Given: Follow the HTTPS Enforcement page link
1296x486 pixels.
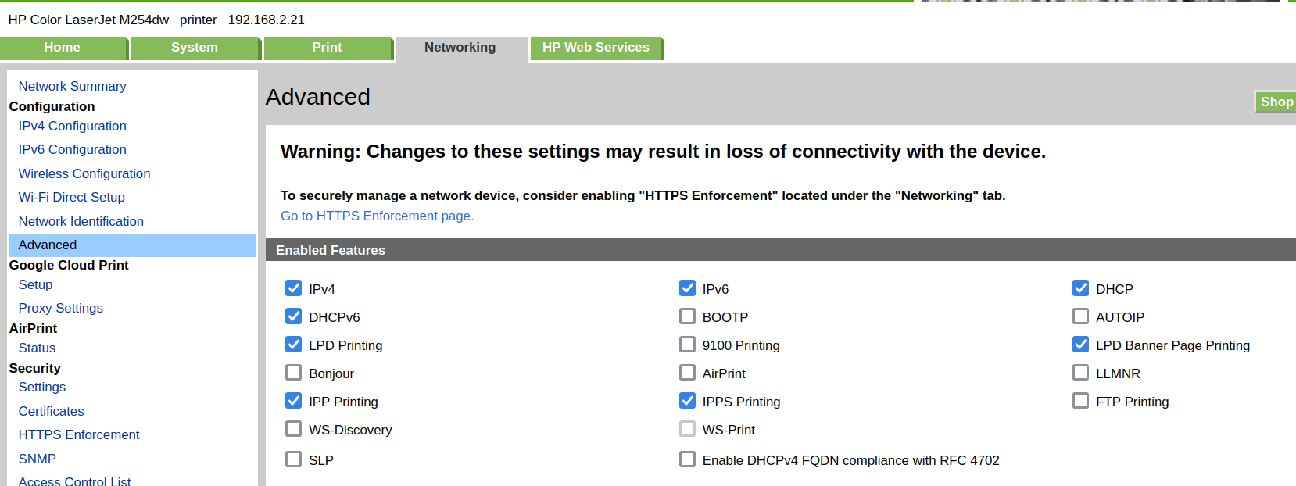Looking at the screenshot, I should click(x=377, y=216).
